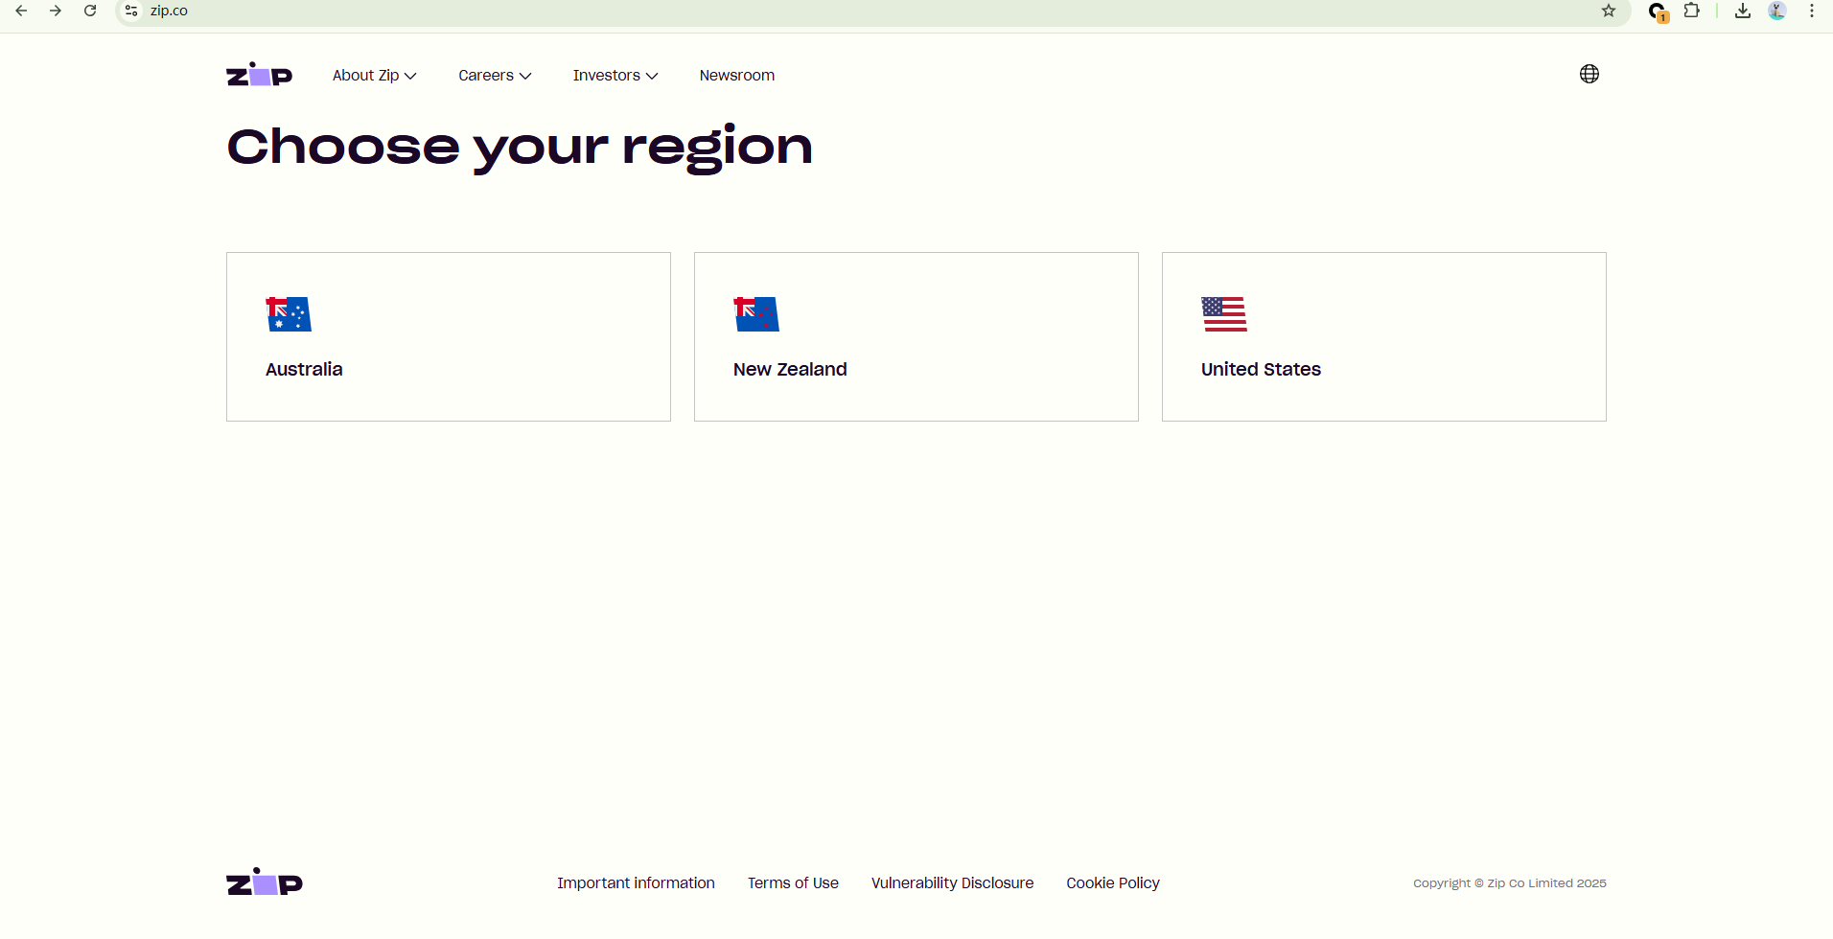Expand the Investors dropdown menu
Viewport: 1833px width, 939px height.
[615, 76]
